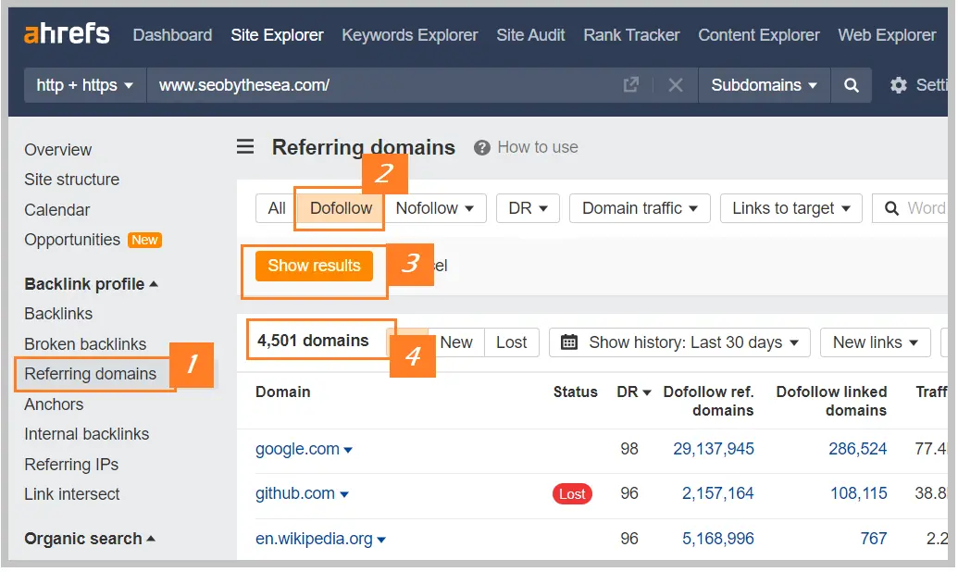The height and width of the screenshot is (572, 958).
Task: Click github.com's 2,157,164 dofollow ref. domains
Action: [x=718, y=493]
